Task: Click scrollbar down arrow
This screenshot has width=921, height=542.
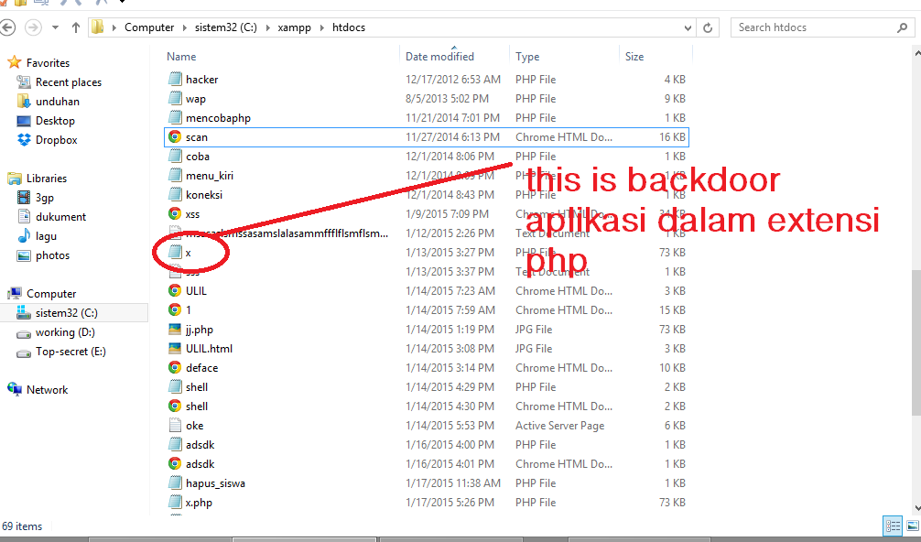Action: click(917, 508)
